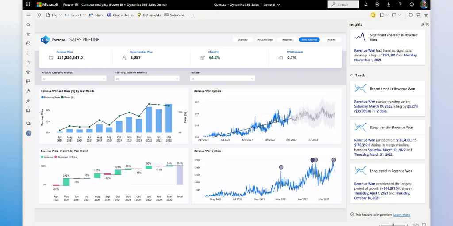Open the current workspace circle icon
Viewport: 453px width, 226px height.
pyautogui.click(x=28, y=133)
